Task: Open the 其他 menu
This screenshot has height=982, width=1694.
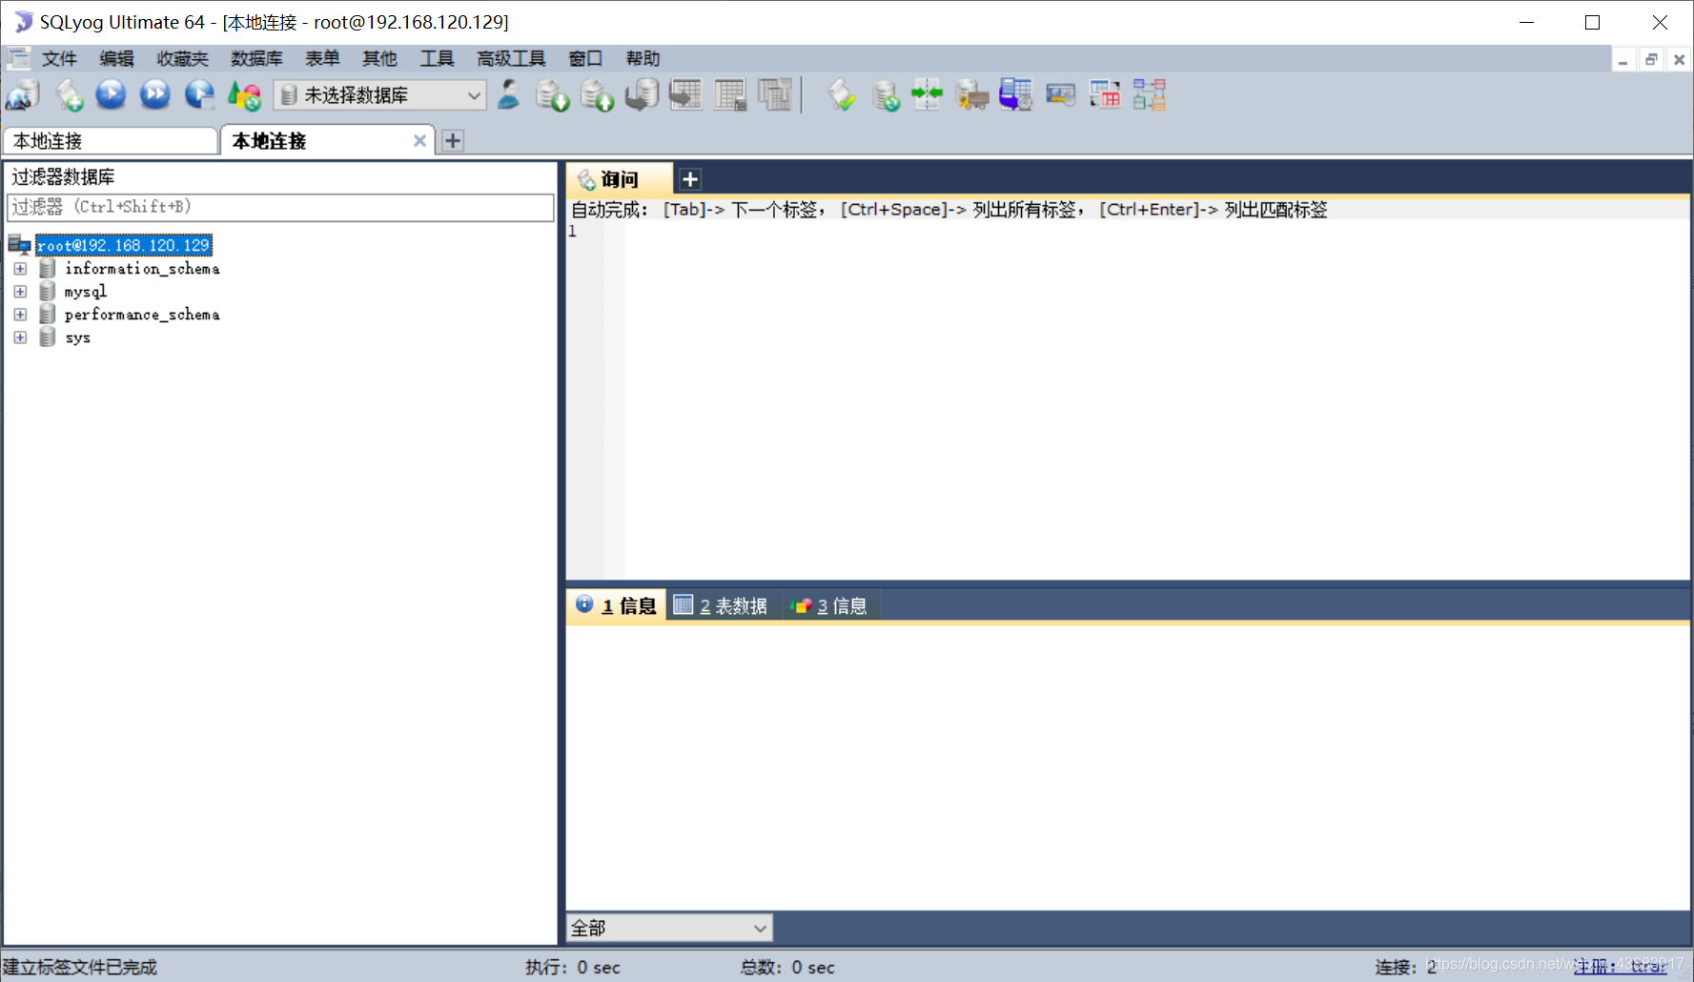Action: (x=379, y=59)
